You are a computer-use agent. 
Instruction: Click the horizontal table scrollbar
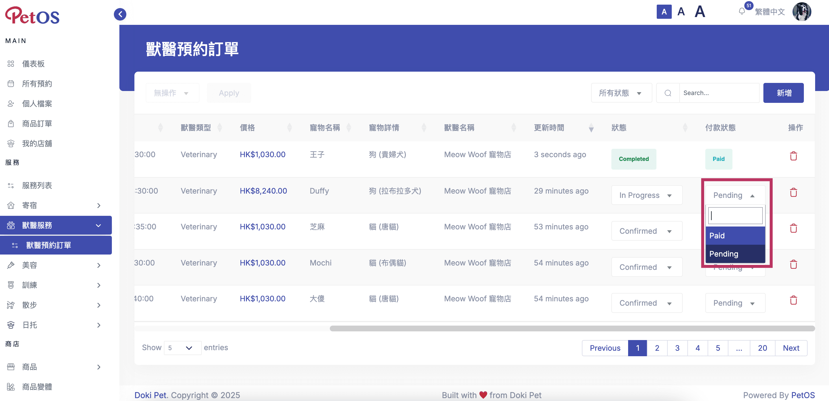572,328
